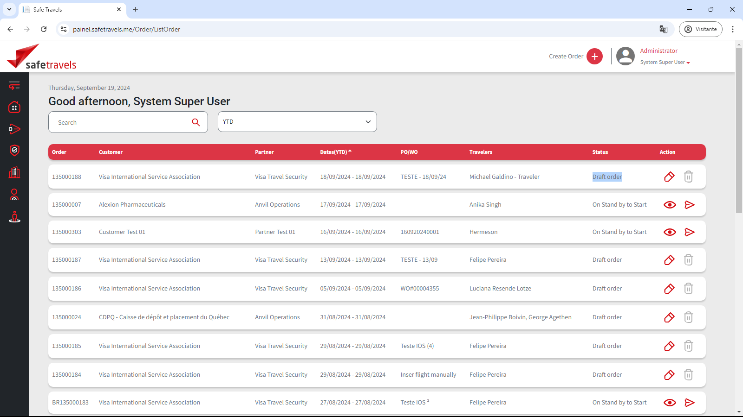Select the Safe Travels browser tab
The width and height of the screenshot is (743, 417).
point(70,9)
